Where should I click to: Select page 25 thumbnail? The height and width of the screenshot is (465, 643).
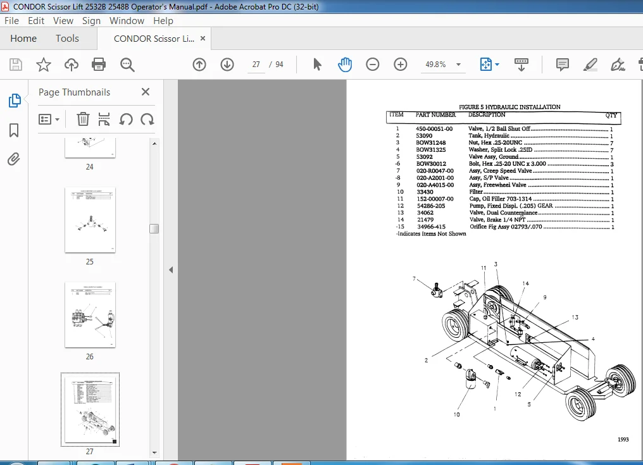click(91, 220)
